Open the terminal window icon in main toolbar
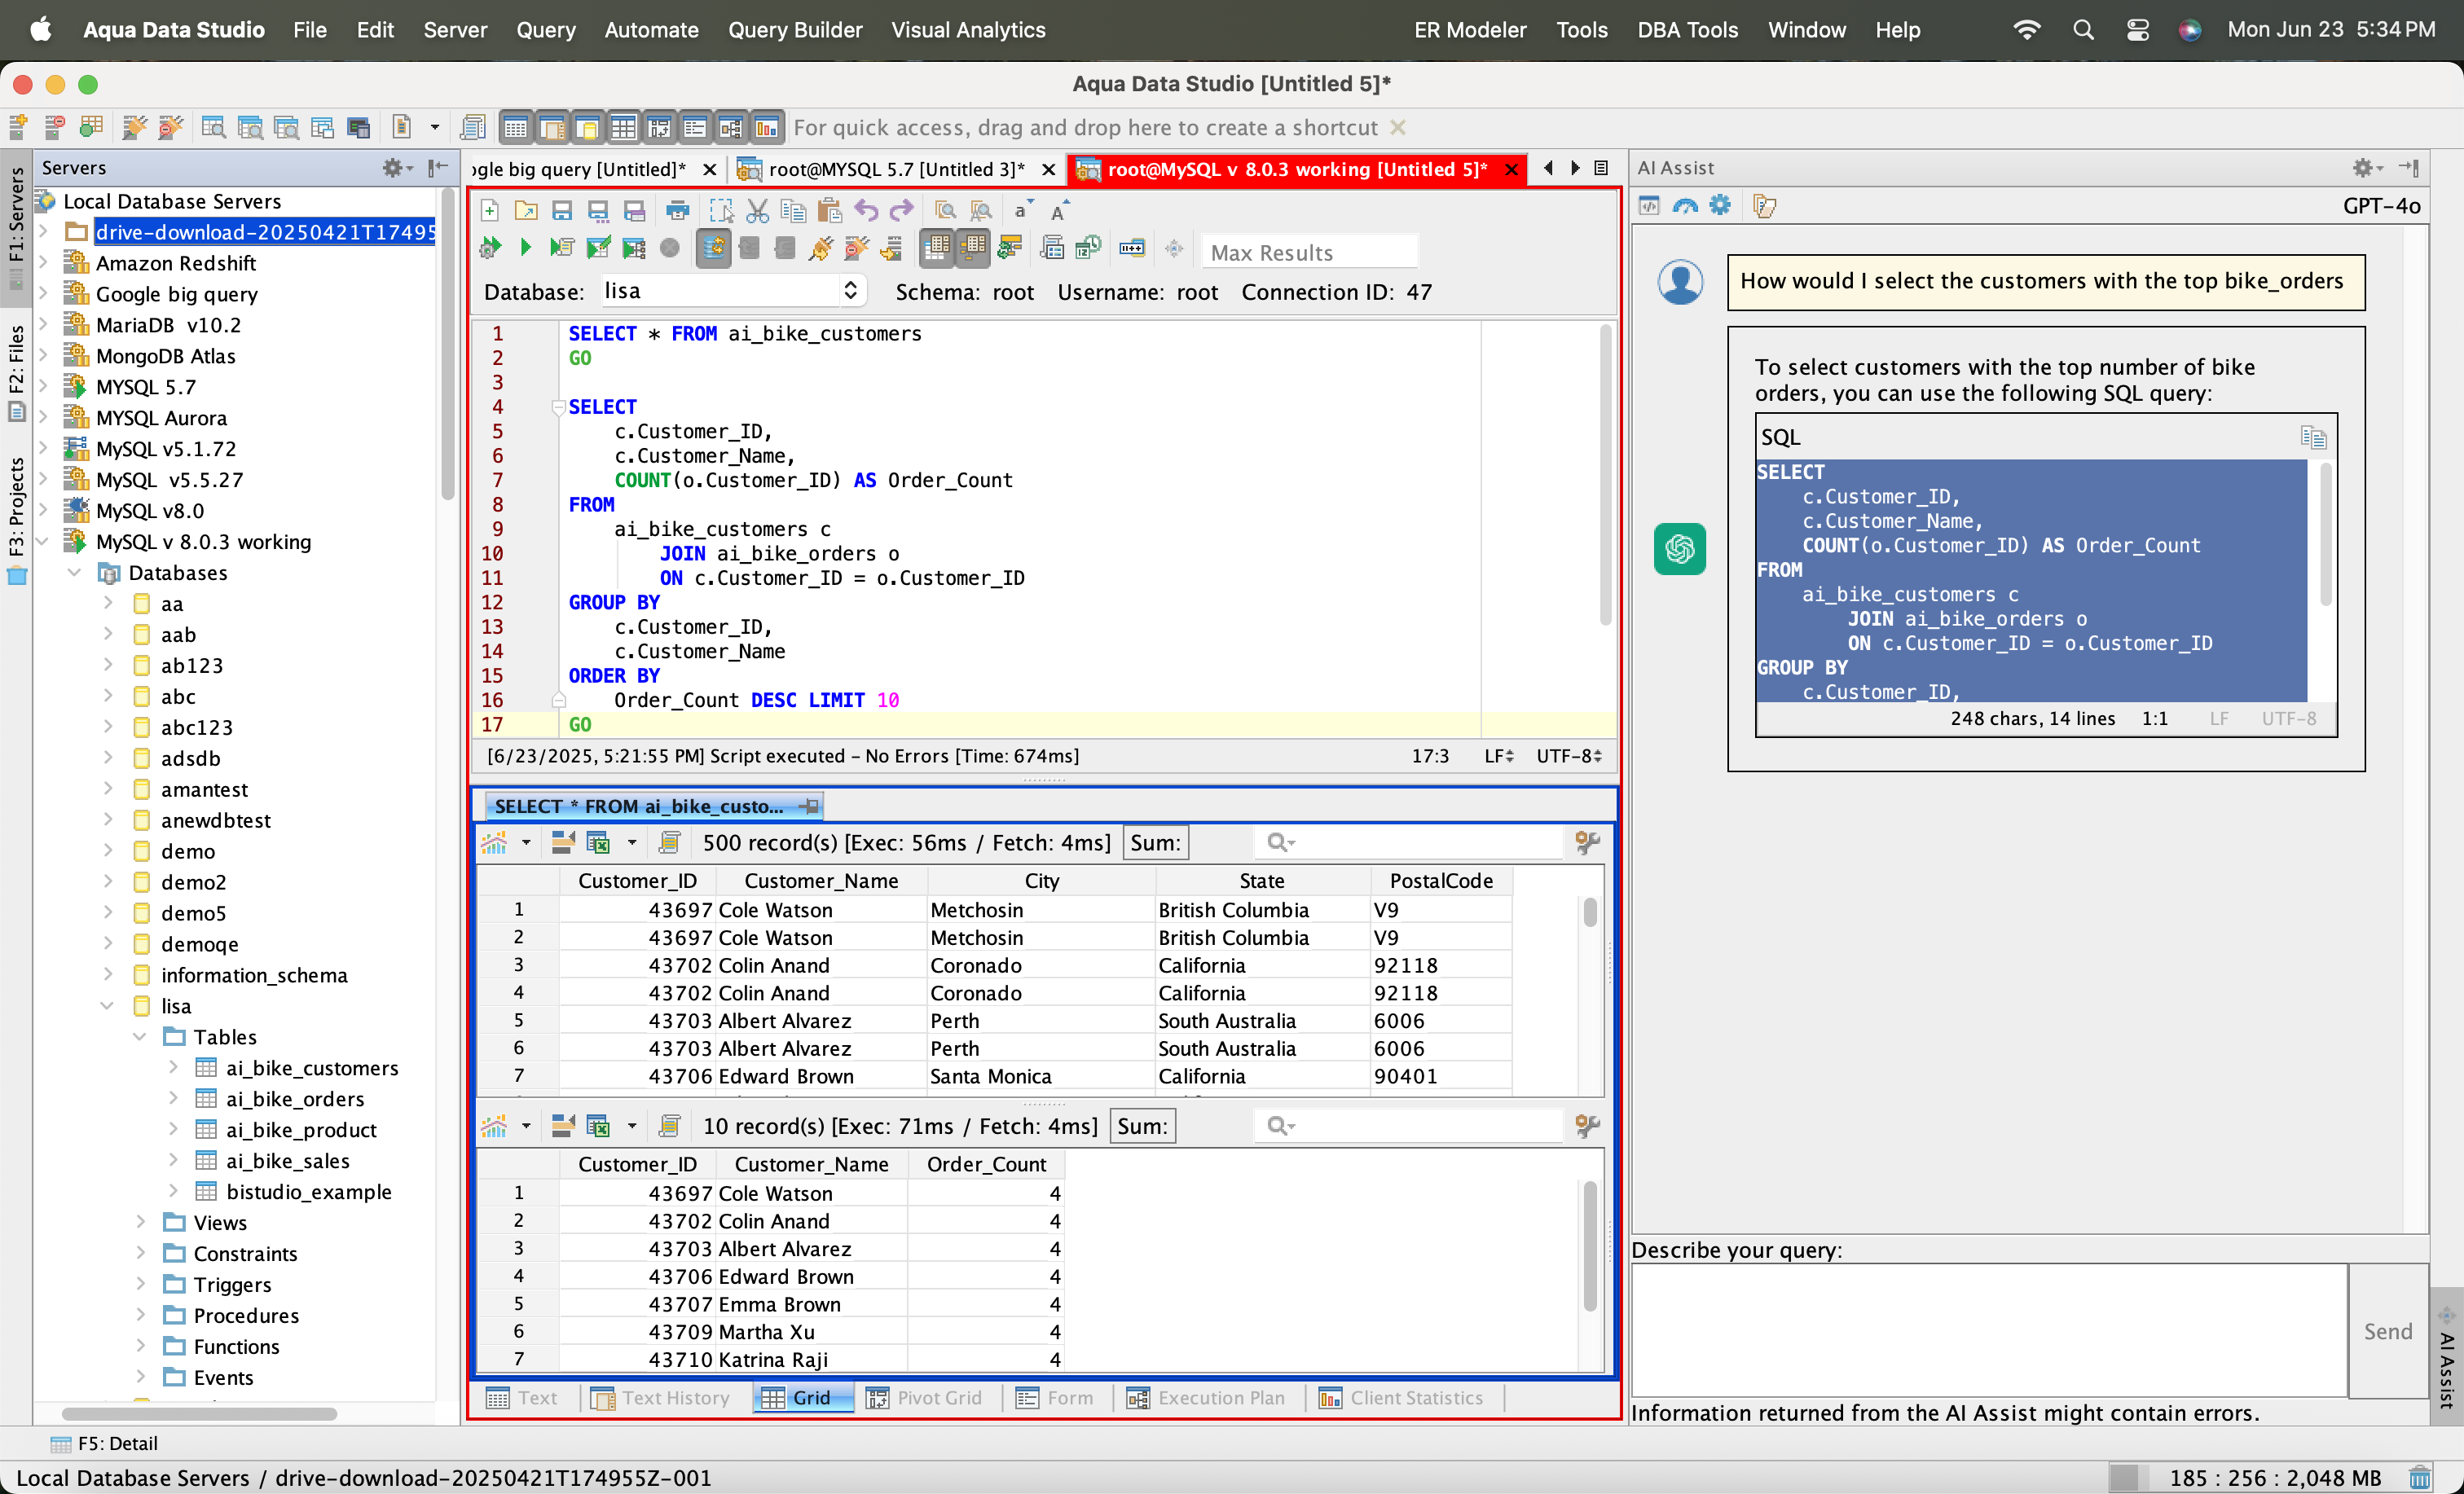 359,127
